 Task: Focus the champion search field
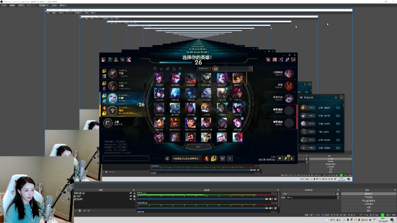pyautogui.click(x=233, y=69)
